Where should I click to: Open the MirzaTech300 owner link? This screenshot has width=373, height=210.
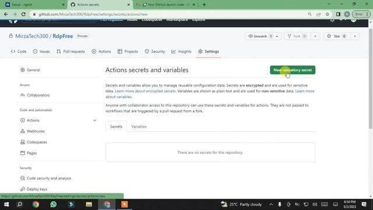[31, 36]
